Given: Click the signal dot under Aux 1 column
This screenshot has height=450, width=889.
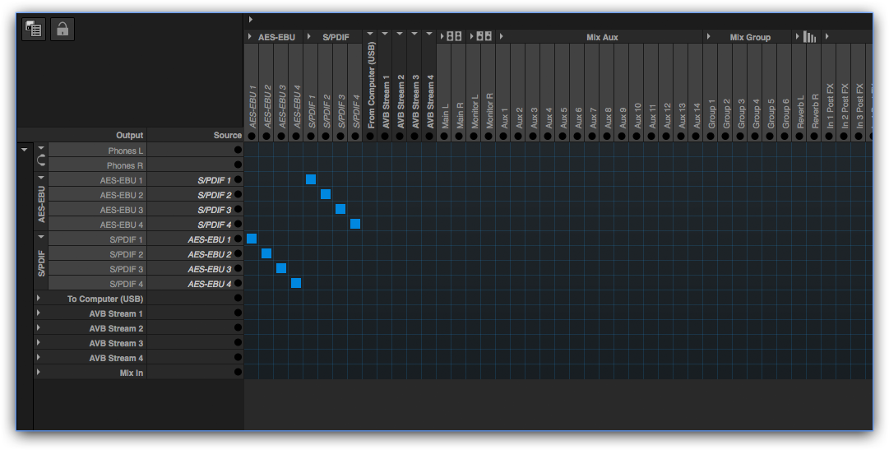Looking at the screenshot, I should click(503, 136).
